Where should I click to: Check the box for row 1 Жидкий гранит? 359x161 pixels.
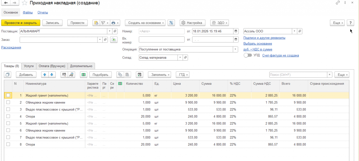pyautogui.click(x=8, y=95)
